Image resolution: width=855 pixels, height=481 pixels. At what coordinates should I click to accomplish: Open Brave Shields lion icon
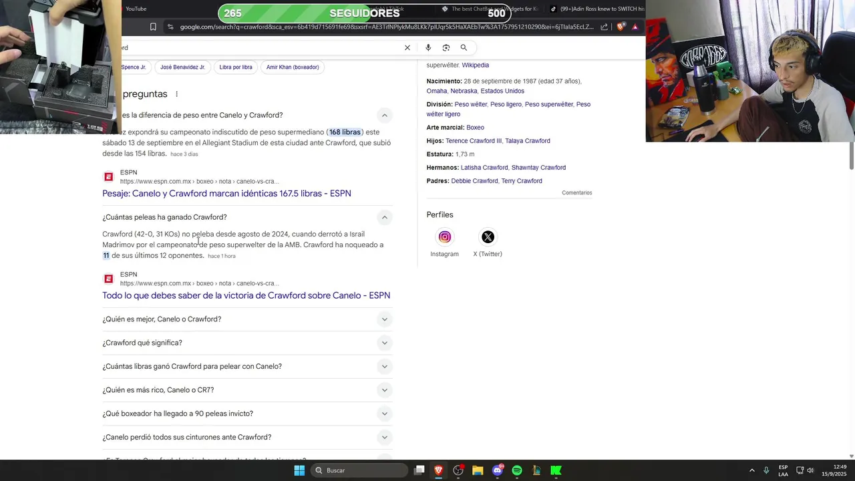(621, 27)
